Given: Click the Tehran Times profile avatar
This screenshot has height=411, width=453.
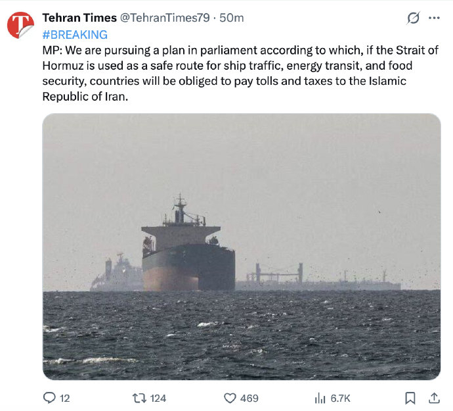Looking at the screenshot, I should coord(20,25).
